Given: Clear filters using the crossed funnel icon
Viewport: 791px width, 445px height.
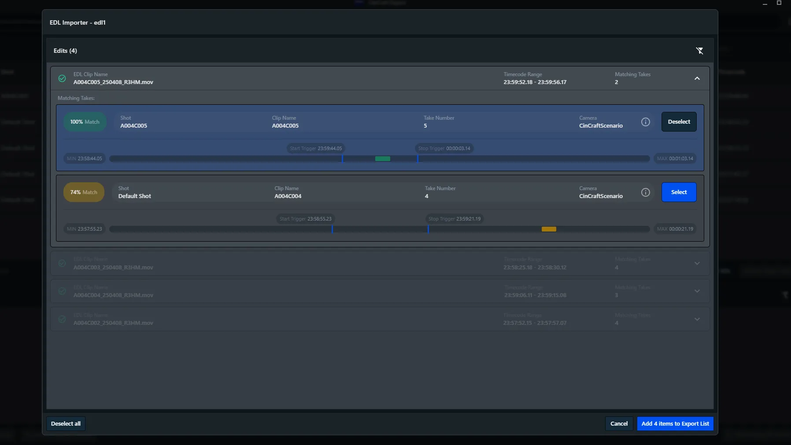Looking at the screenshot, I should pyautogui.click(x=699, y=51).
